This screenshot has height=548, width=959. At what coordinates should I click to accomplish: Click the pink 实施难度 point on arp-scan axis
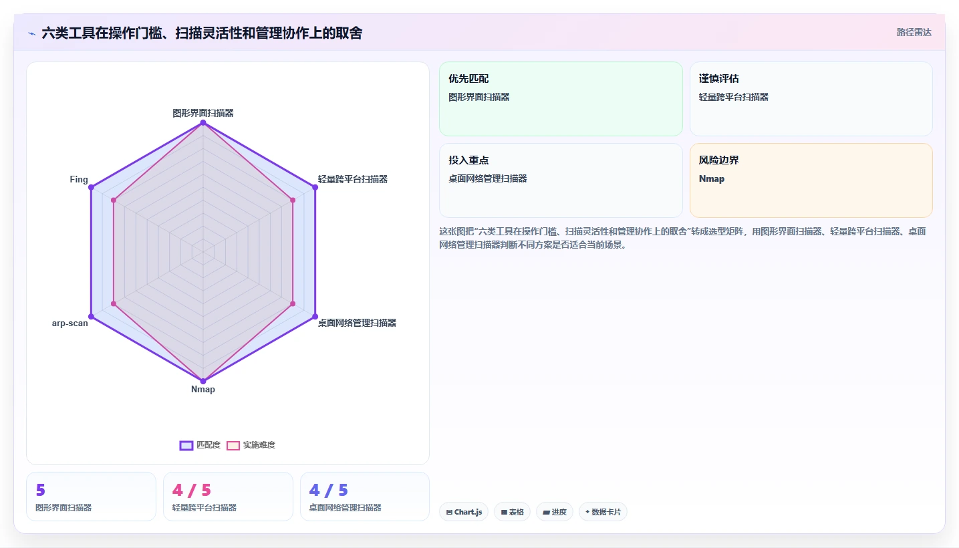point(114,303)
